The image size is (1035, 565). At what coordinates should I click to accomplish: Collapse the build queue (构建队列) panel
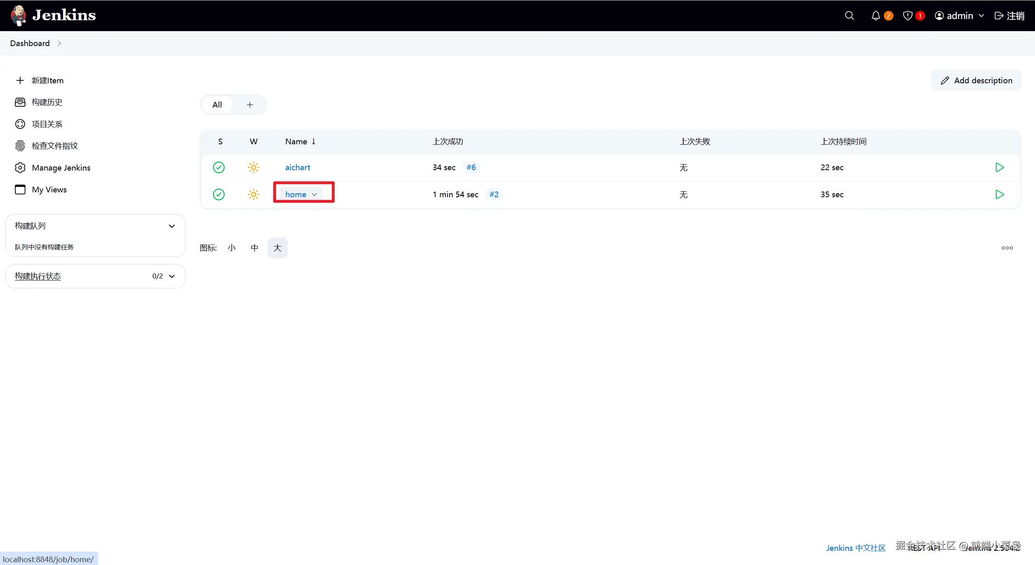click(x=172, y=226)
